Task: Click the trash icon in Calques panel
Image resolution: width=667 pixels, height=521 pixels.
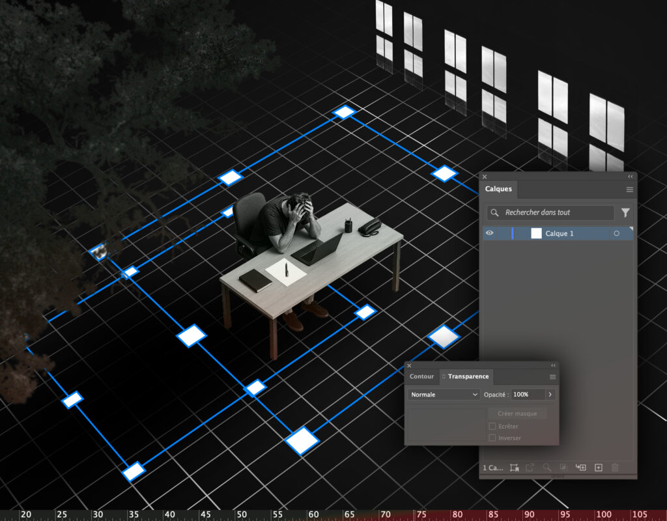Action: click(616, 468)
